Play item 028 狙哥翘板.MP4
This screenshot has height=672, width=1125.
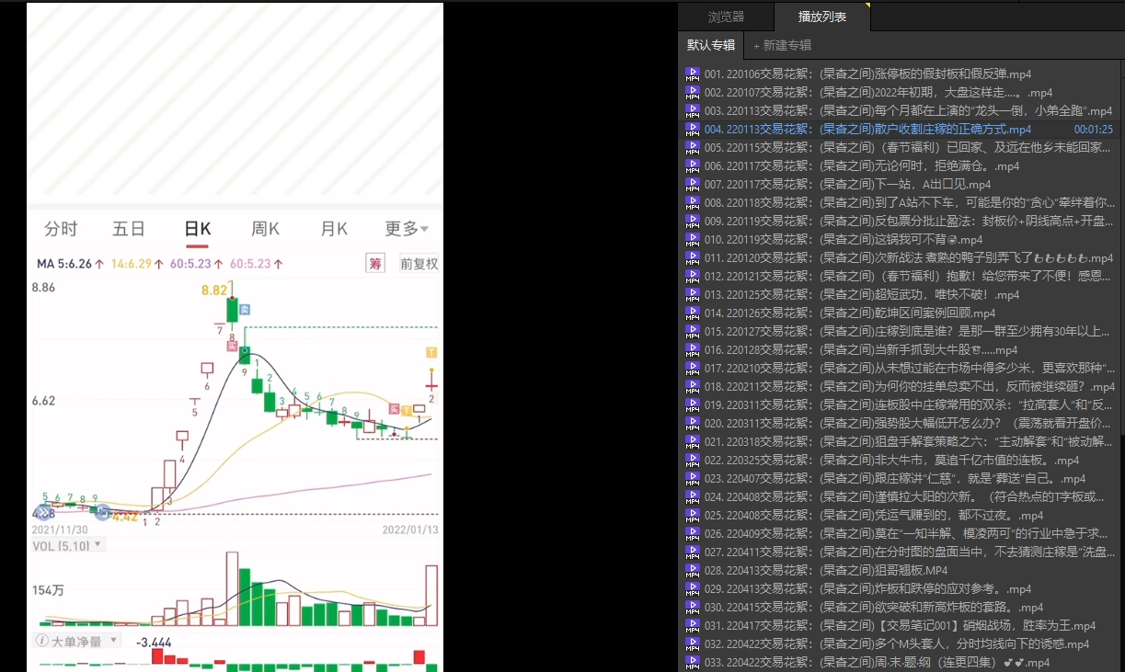coord(883,571)
